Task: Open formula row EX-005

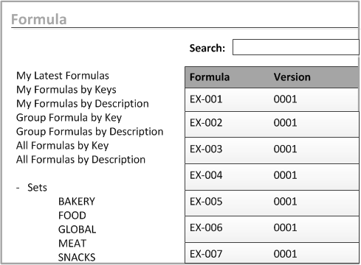Action: tap(272, 202)
